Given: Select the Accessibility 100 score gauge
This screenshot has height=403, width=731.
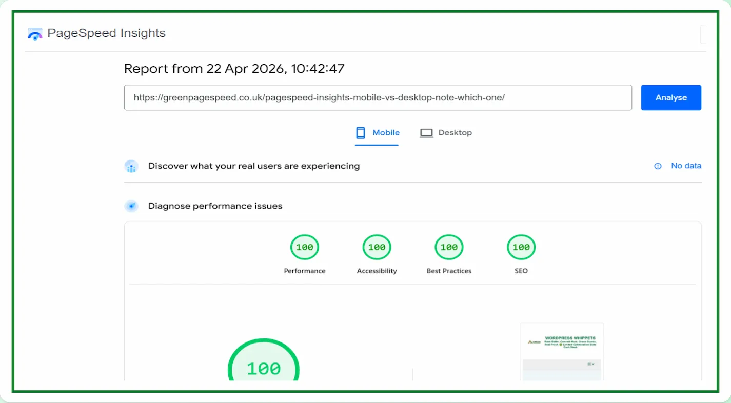Looking at the screenshot, I should point(377,248).
